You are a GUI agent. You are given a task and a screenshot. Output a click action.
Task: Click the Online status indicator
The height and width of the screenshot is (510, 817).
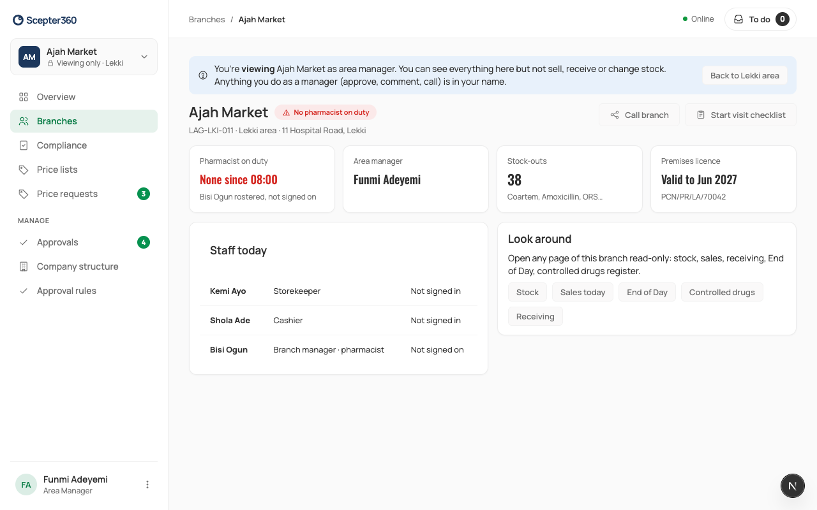(698, 19)
